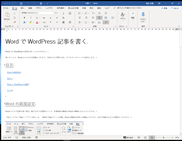Open the Search/Edit magnifier icon
Image resolution: width=182 pixels, height=141 pixels.
click(x=133, y=13)
